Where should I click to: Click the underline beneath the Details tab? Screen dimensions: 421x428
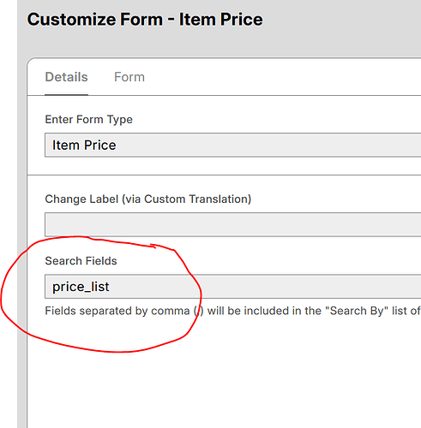tap(66, 95)
